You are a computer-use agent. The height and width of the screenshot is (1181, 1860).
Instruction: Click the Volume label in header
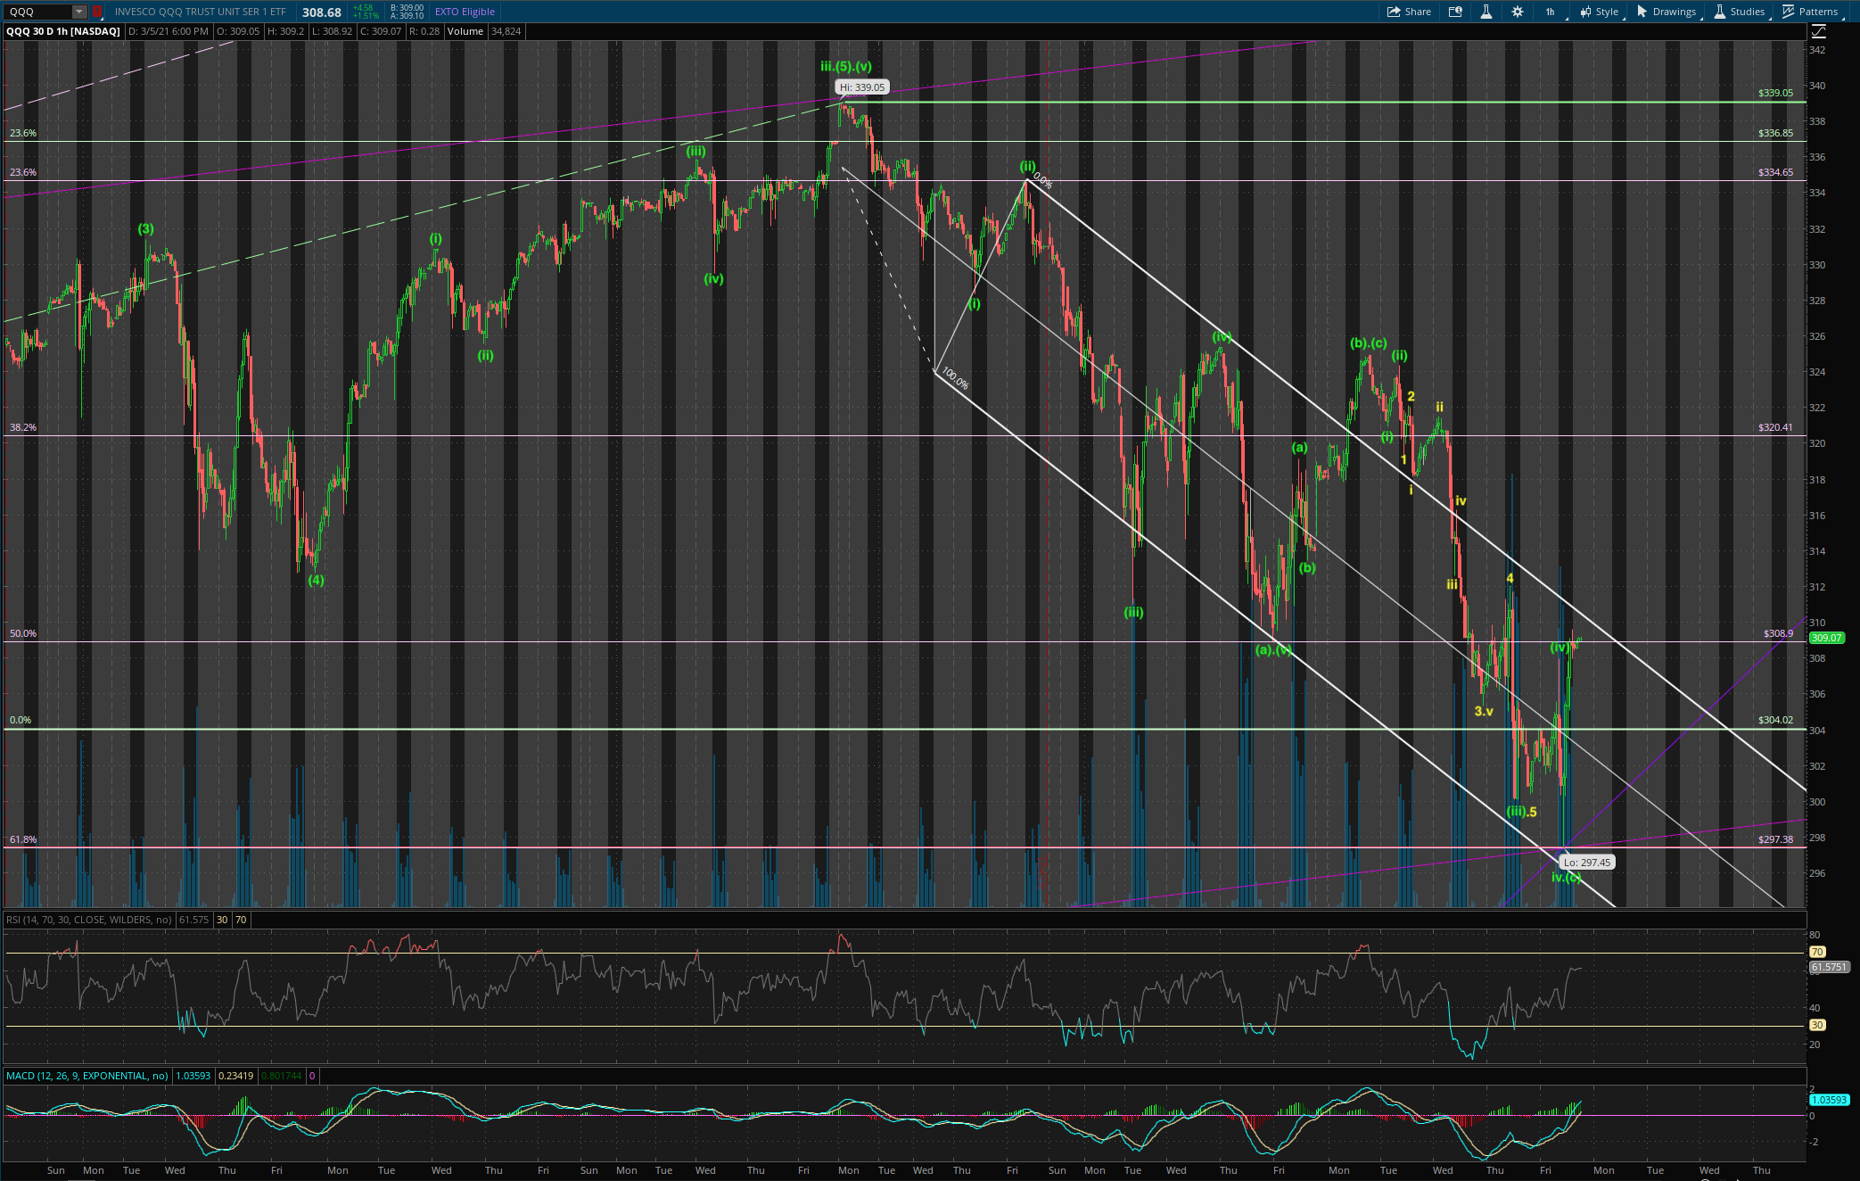click(465, 31)
